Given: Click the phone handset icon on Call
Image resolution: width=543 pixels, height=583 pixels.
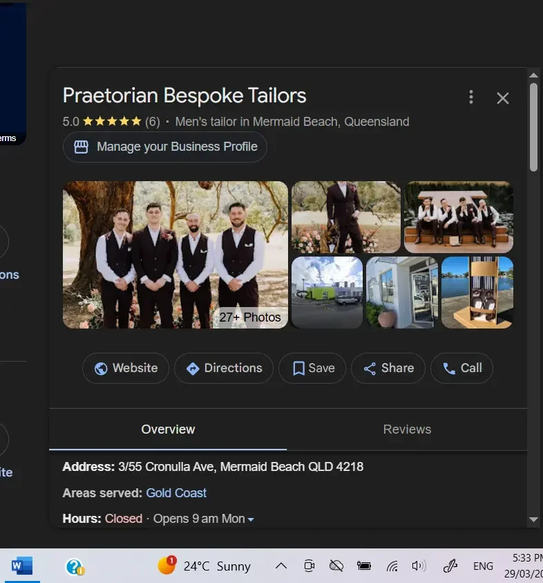Looking at the screenshot, I should point(449,369).
